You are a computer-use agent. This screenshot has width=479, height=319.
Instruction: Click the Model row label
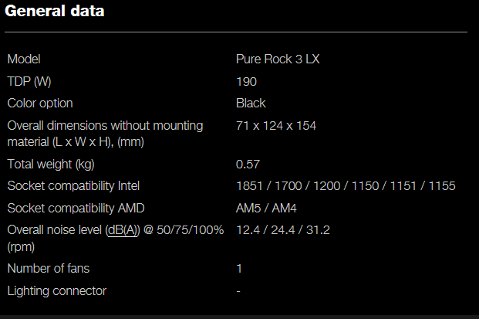pos(24,59)
